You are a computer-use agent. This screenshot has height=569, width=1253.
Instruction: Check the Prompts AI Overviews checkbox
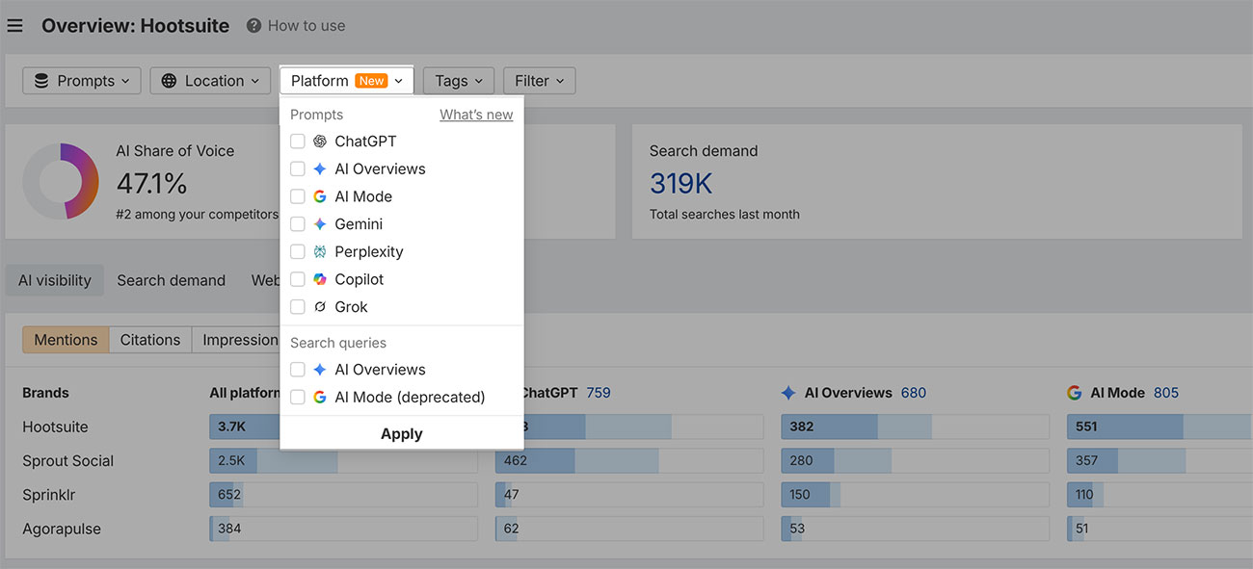[298, 169]
